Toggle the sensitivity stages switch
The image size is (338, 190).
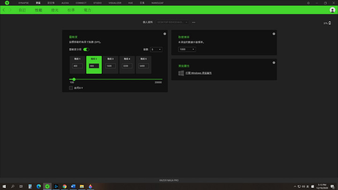pos(86,50)
